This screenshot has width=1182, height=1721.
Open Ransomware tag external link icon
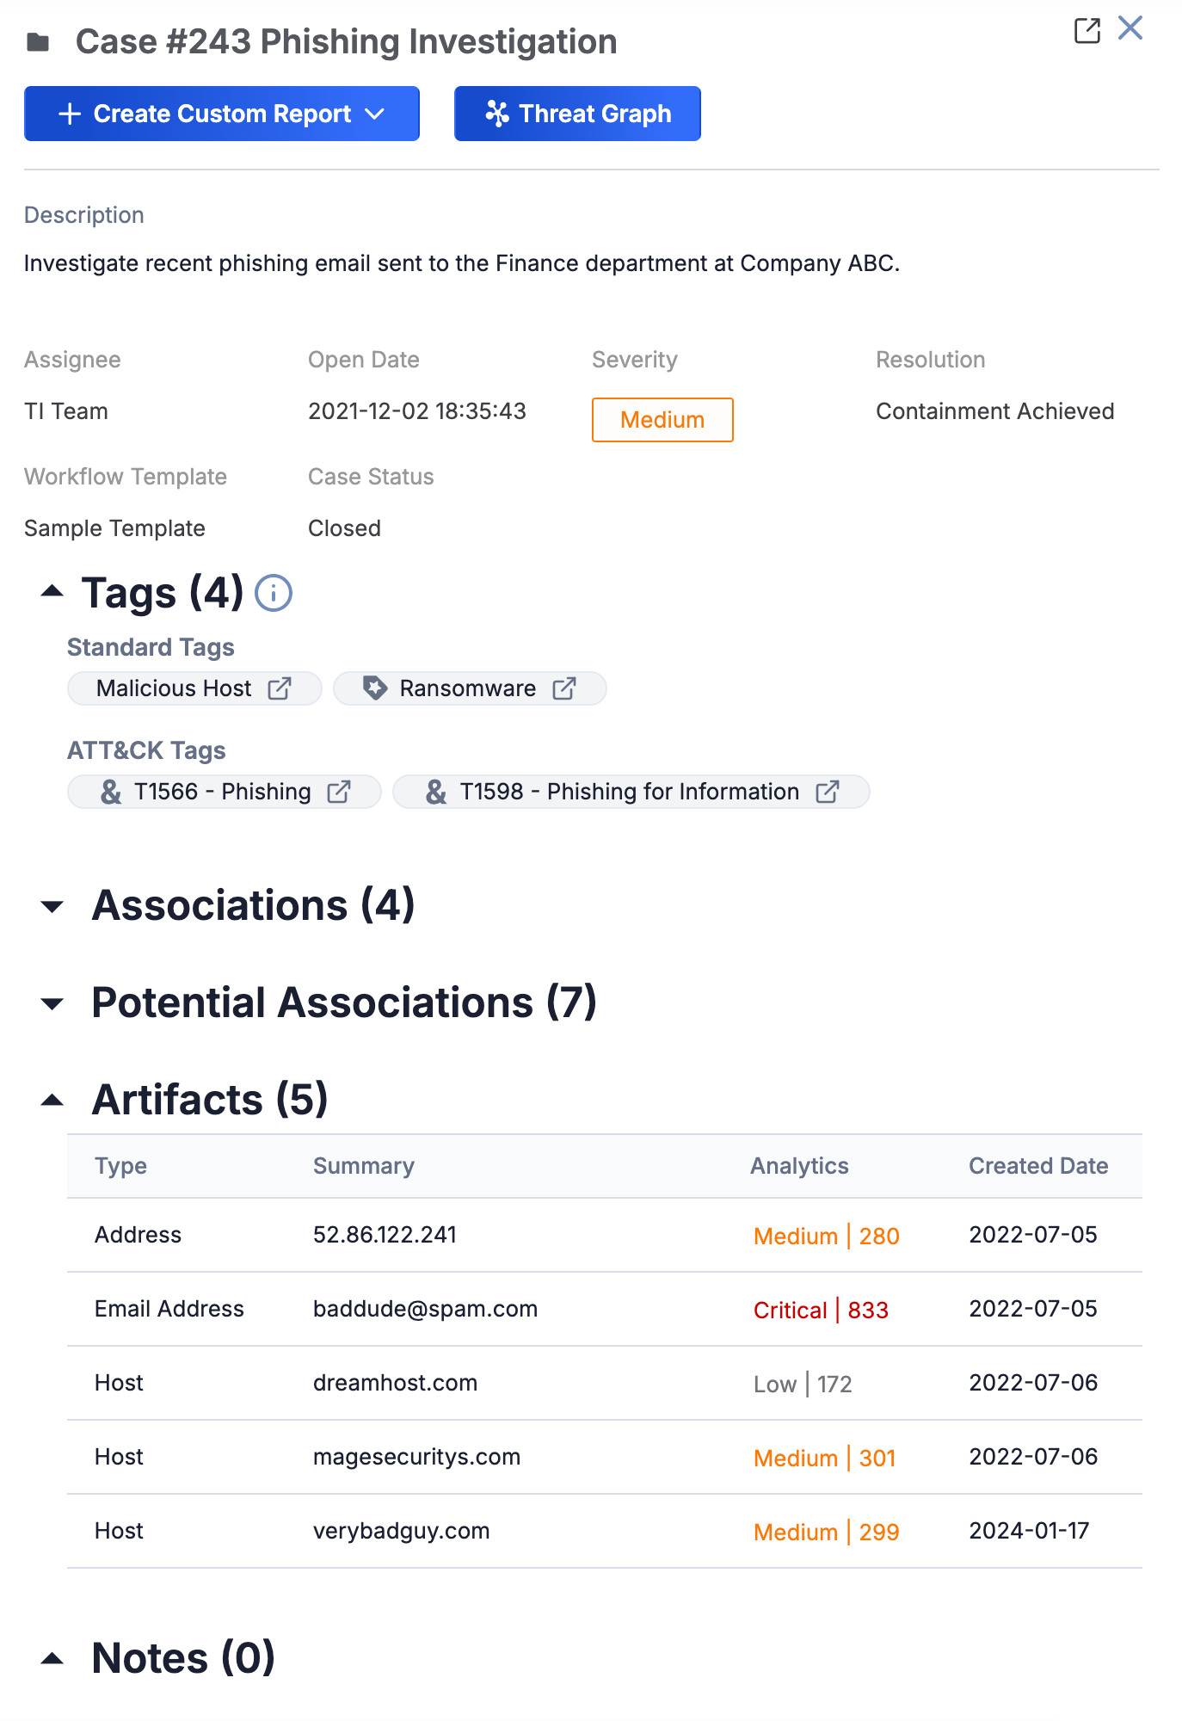click(564, 688)
